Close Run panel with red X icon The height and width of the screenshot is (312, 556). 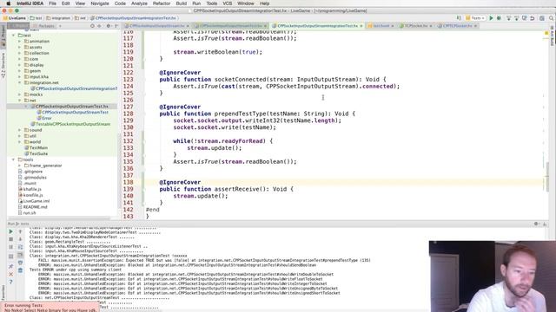(10, 274)
